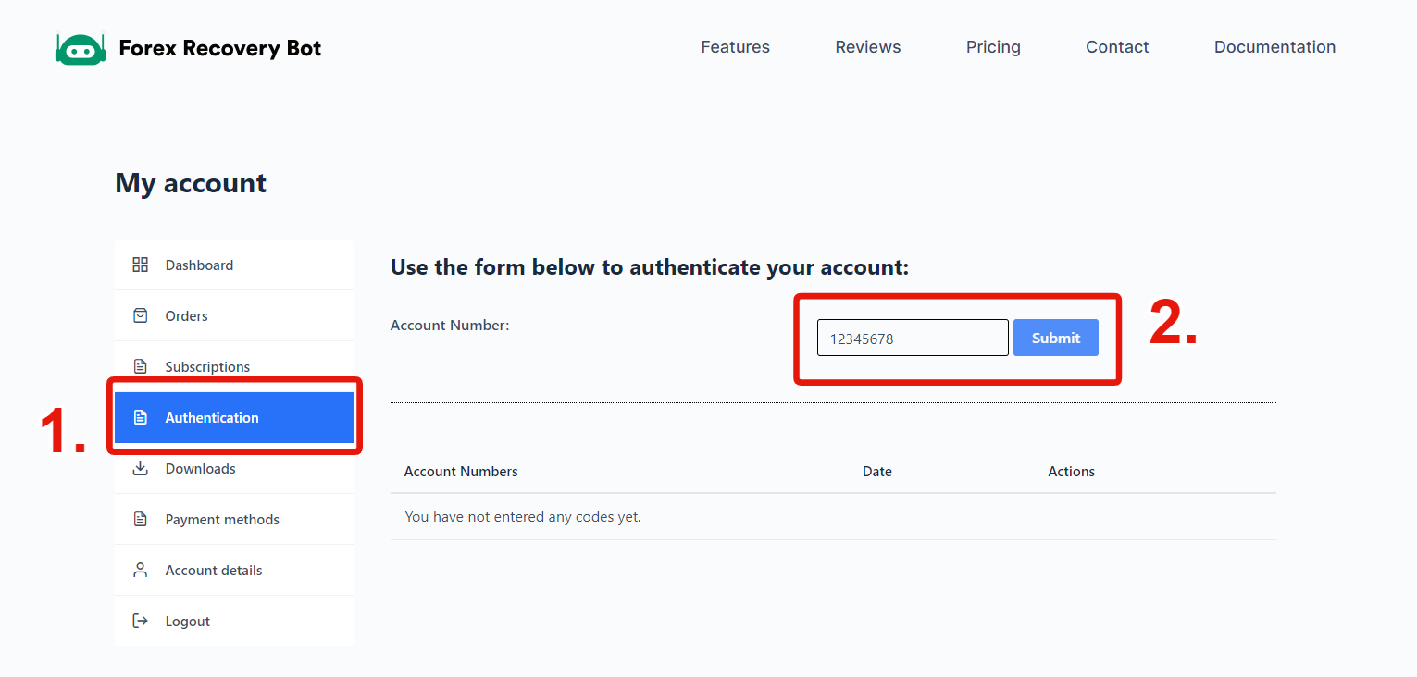Viewport: 1417px width, 677px height.
Task: Open the Documentation link
Action: click(x=1274, y=47)
